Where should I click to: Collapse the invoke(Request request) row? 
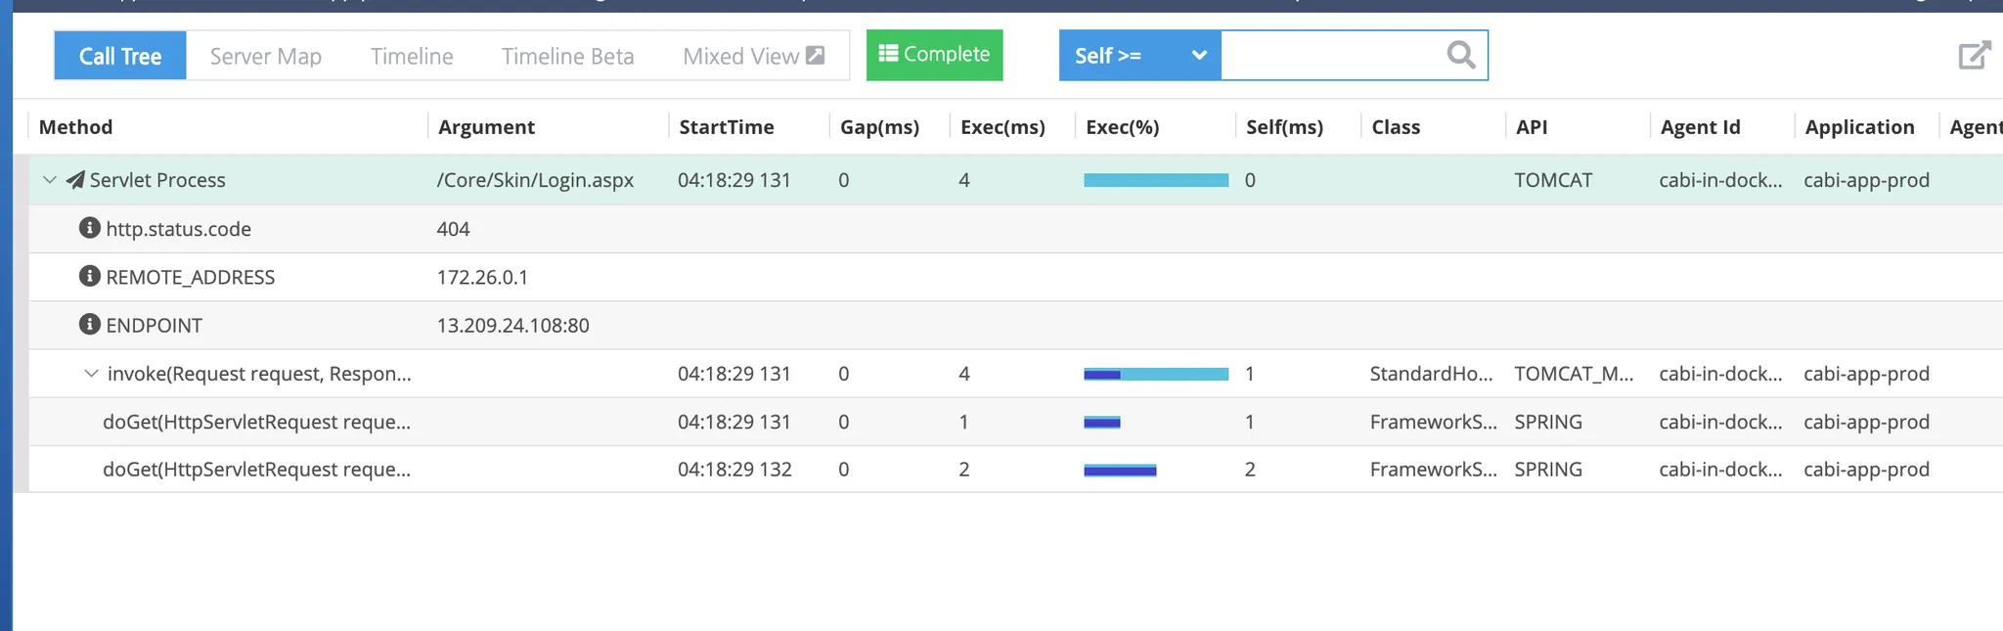click(x=91, y=374)
